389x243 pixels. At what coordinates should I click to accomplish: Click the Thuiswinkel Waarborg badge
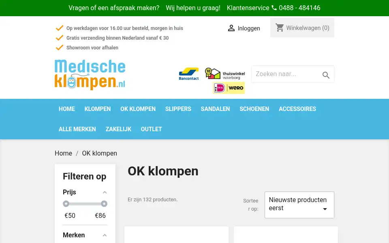[225, 74]
